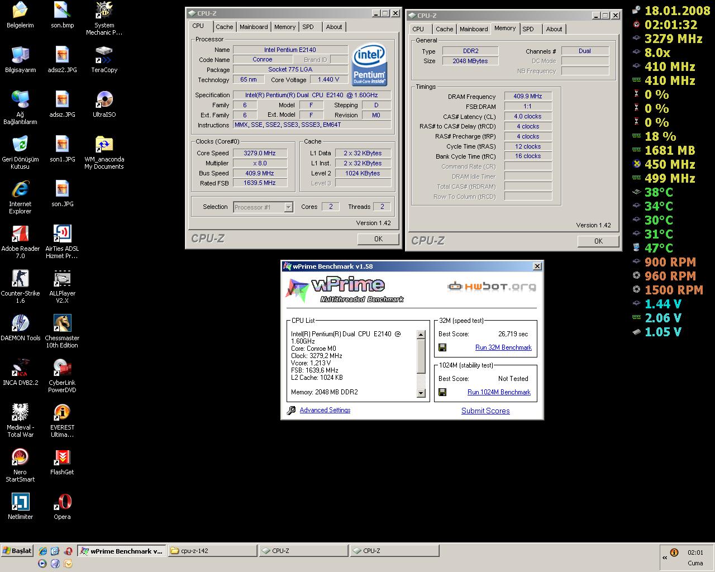Open Ağ Bağlantılarım desktop icon
The image size is (715, 572).
(20, 108)
